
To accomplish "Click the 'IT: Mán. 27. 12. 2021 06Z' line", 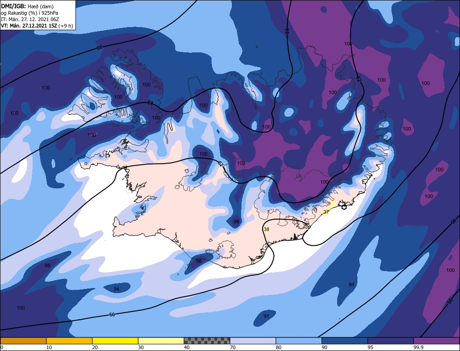I will click(x=30, y=19).
